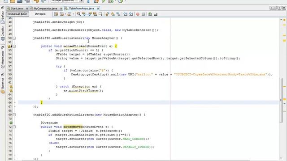This screenshot has width=287, height=161.
Task: Shift line left icon
Action: (x=126, y=14)
